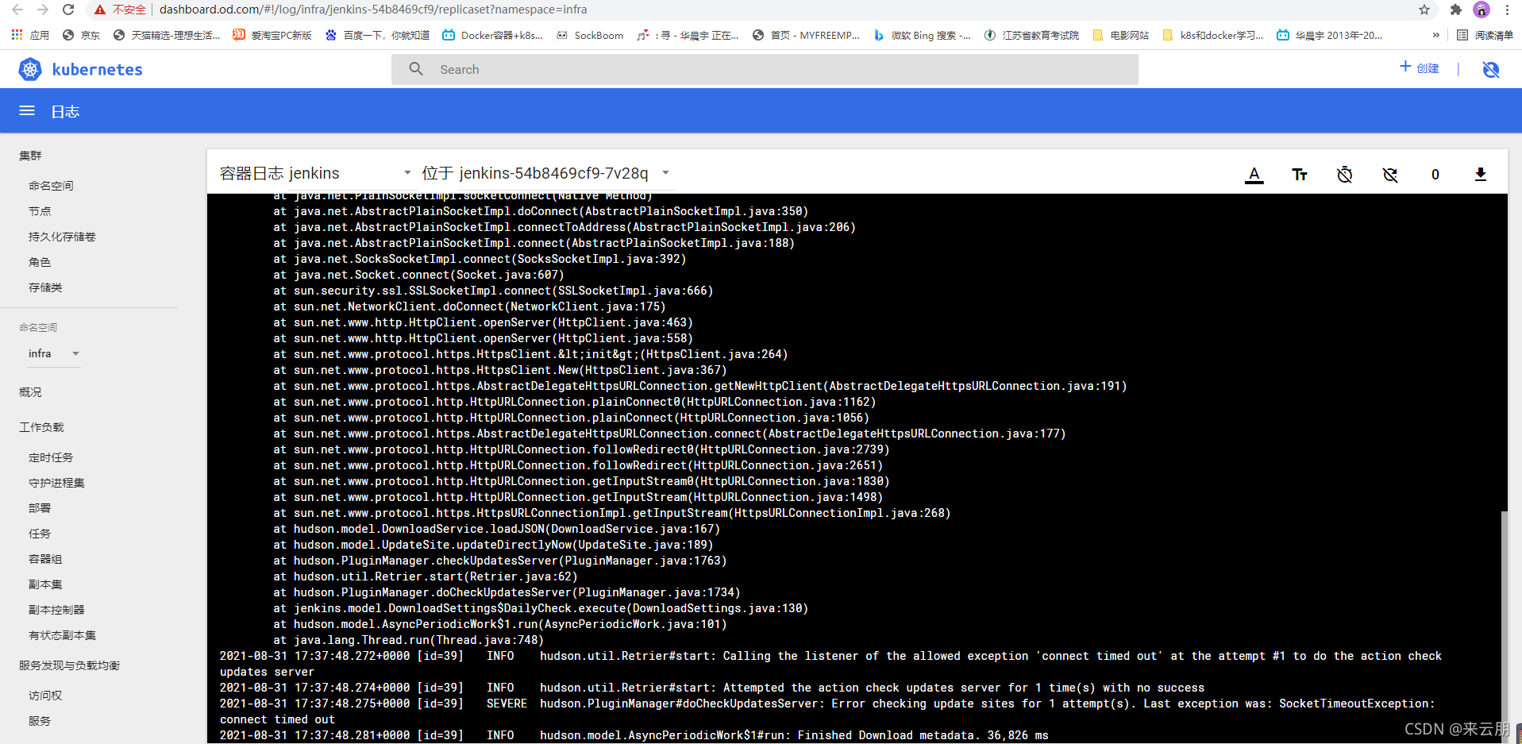Open 副本集 replica sets in sidebar

[x=45, y=584]
